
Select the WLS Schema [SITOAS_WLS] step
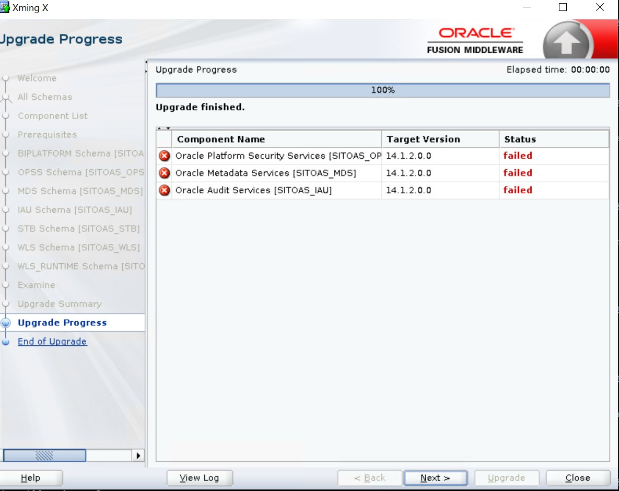pyautogui.click(x=79, y=248)
